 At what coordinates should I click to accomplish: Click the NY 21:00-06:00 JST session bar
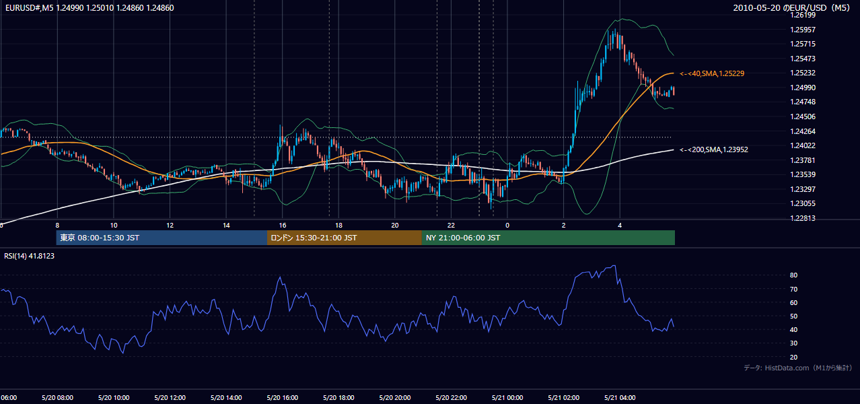point(548,238)
